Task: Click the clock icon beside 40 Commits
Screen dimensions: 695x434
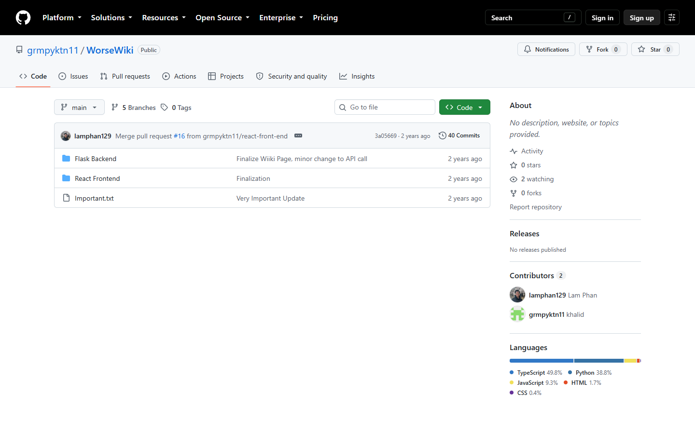Action: tap(442, 136)
